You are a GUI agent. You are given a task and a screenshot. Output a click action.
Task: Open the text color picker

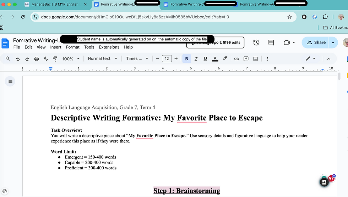(x=215, y=59)
